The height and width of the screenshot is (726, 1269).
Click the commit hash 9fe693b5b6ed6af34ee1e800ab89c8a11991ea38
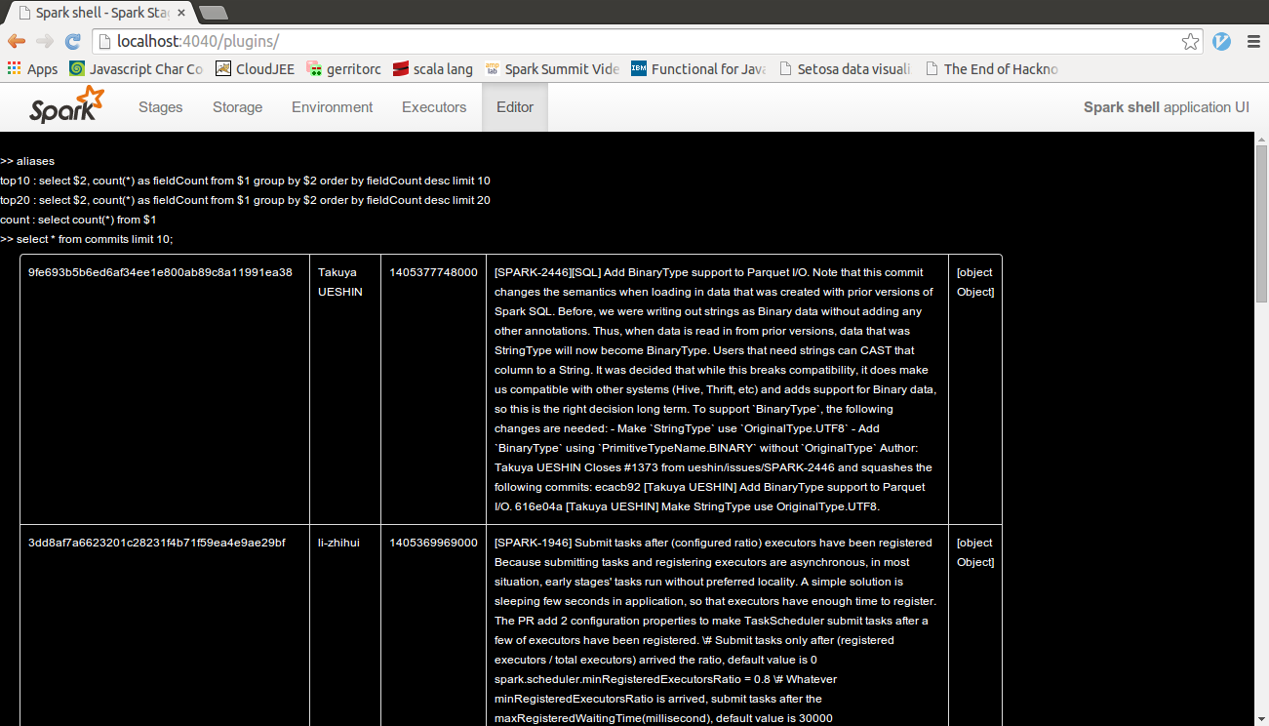tap(160, 272)
